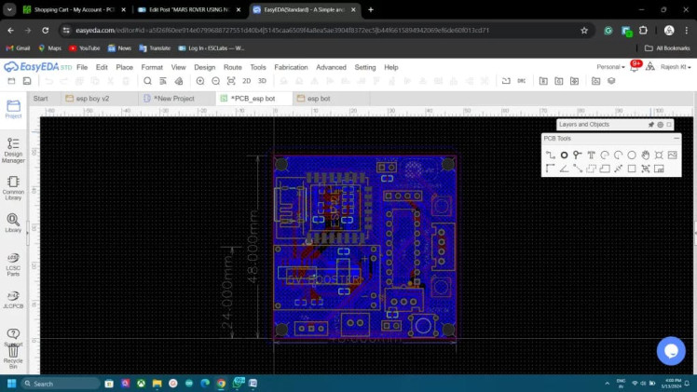Open the chat support bubble
This screenshot has width=697, height=392.
(670, 350)
